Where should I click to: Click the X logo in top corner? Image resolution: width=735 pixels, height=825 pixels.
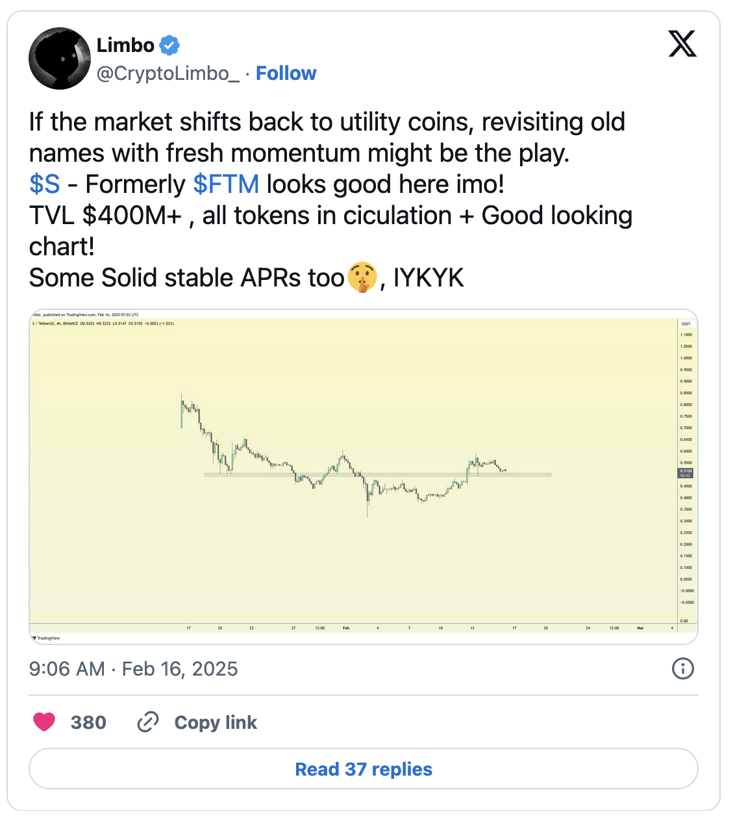click(x=682, y=44)
